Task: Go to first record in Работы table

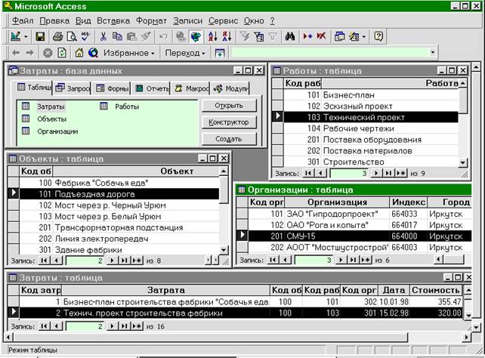Action: [x=307, y=173]
